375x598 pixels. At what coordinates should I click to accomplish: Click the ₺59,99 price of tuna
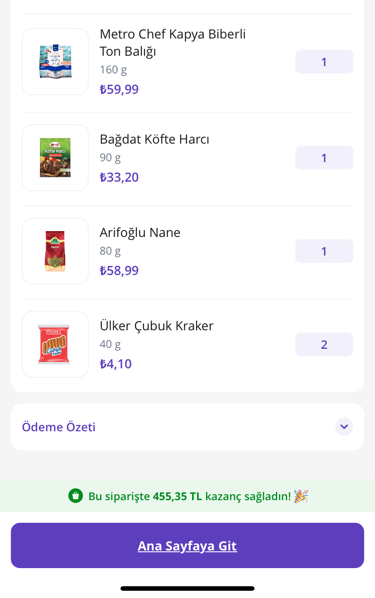119,89
